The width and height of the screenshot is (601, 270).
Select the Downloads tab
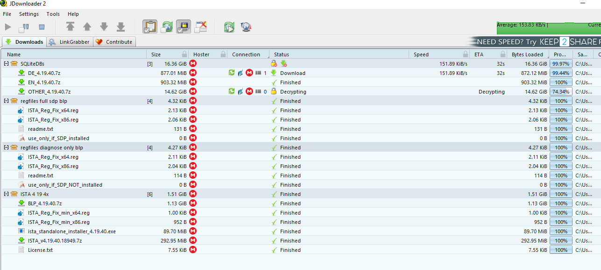[24, 42]
